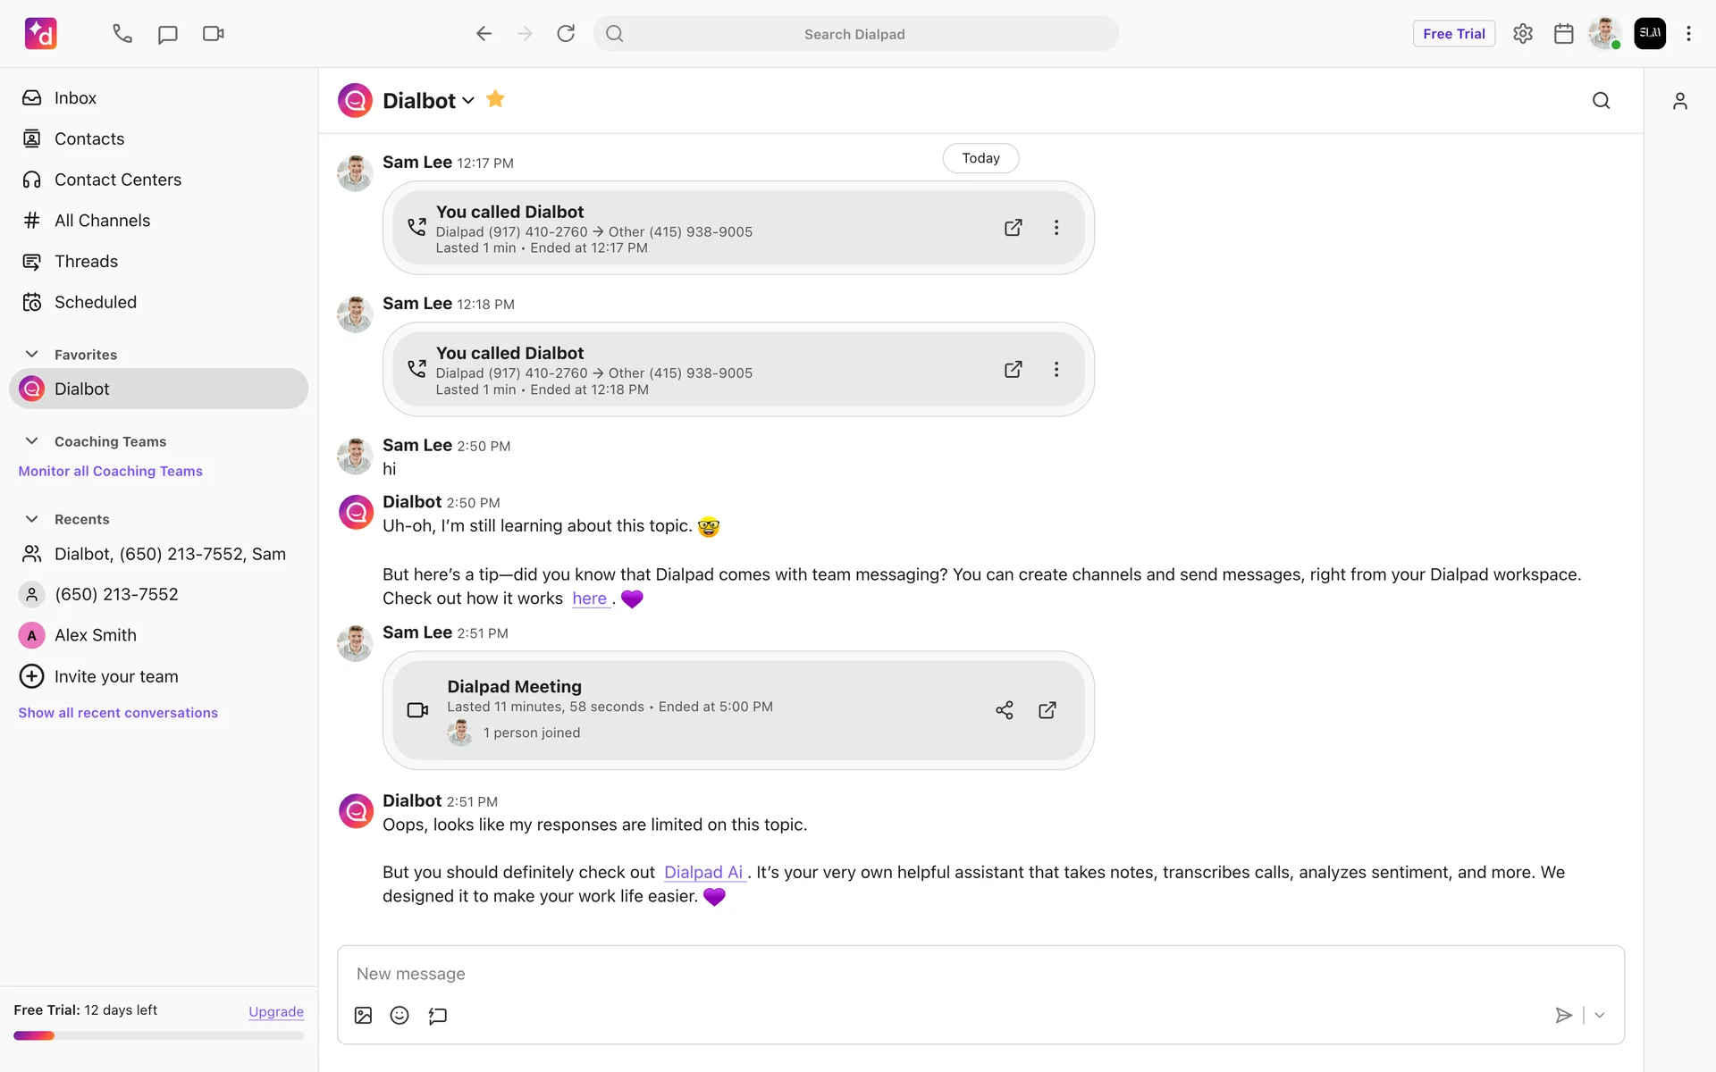Screen dimensions: 1716x1072
Task: Click the emoji picker in message composer
Action: point(400,1015)
